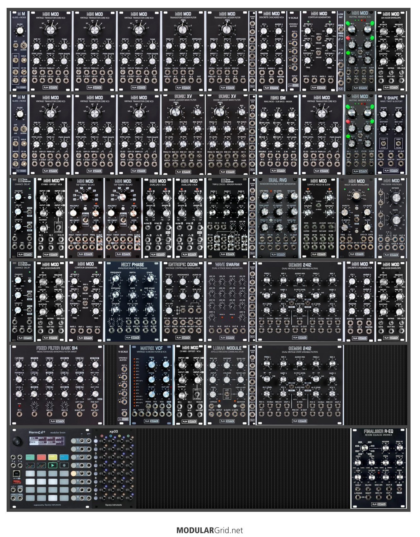Flip the SHELF switch on Finaliser R-EQ
Screen dimensions: 420x537
point(358,488)
